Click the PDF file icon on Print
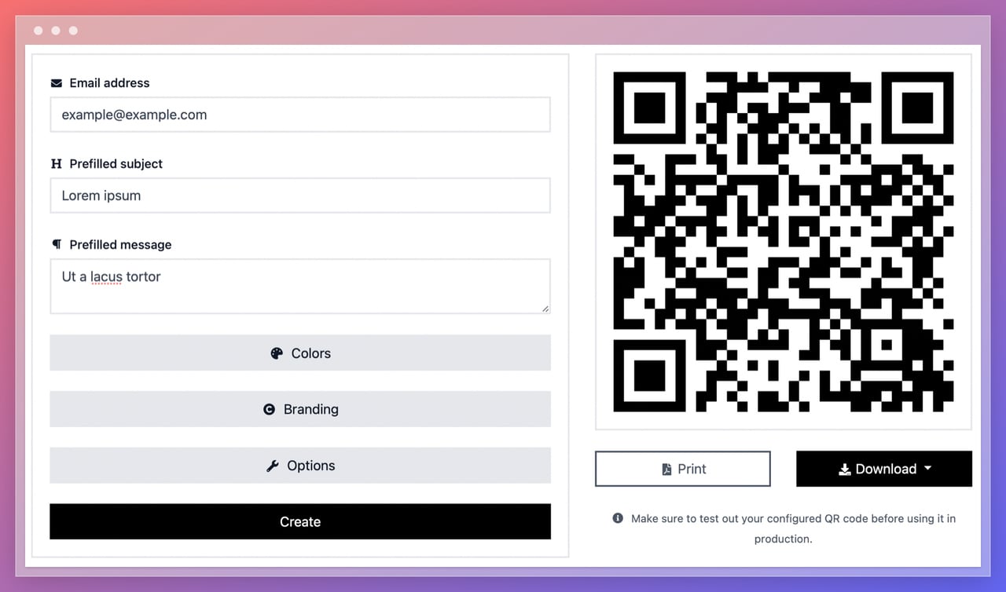Screen dimensions: 1006x592 666,469
